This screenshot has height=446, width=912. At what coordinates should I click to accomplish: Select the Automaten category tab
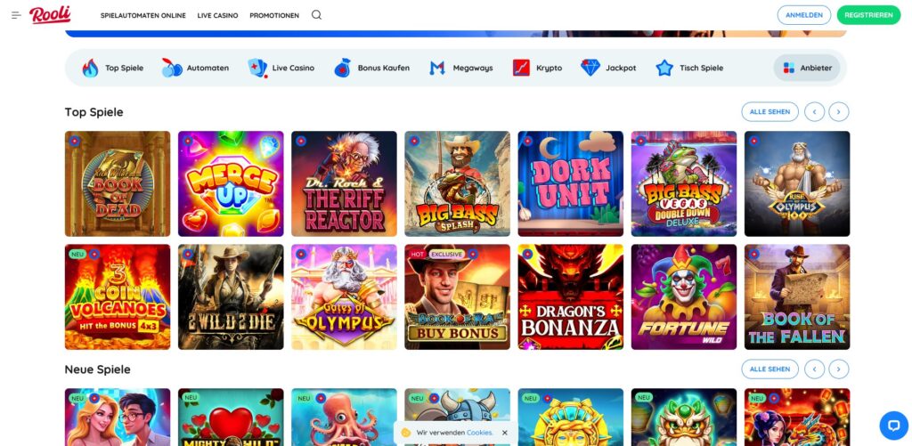pos(195,68)
